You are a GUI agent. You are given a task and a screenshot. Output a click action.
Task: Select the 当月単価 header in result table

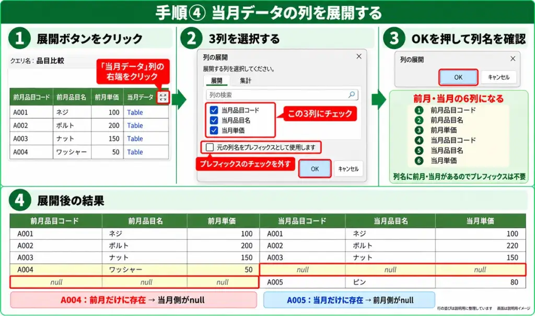(x=481, y=221)
